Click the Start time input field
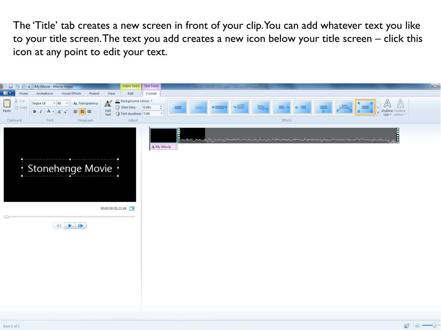This screenshot has width=441, height=330. point(150,107)
